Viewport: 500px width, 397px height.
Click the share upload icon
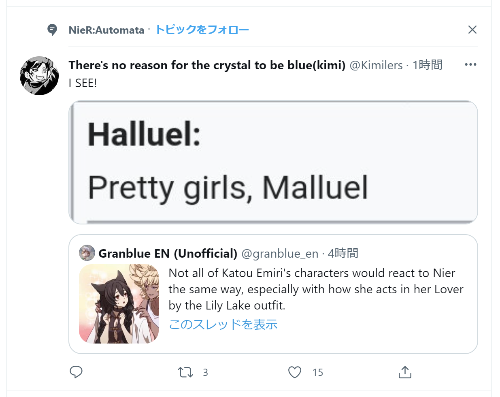coord(405,372)
